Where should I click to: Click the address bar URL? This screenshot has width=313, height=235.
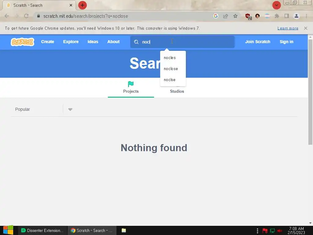[86, 16]
